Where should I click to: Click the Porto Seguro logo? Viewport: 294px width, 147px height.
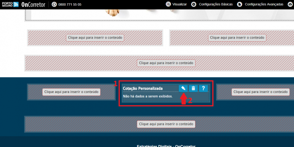coord(10,4)
